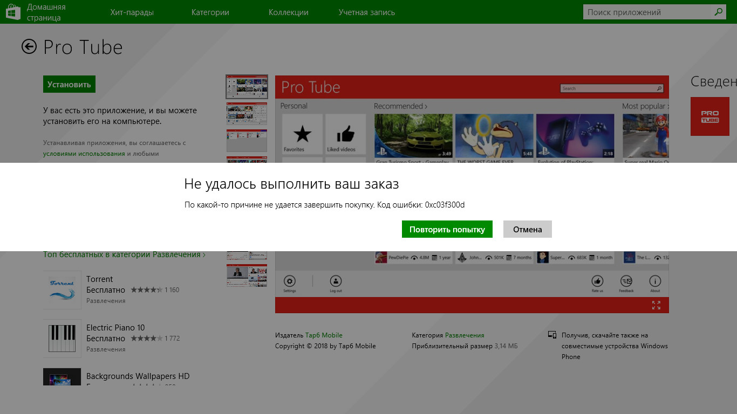Click the Personal section heading
Image resolution: width=737 pixels, height=414 pixels.
click(294, 106)
